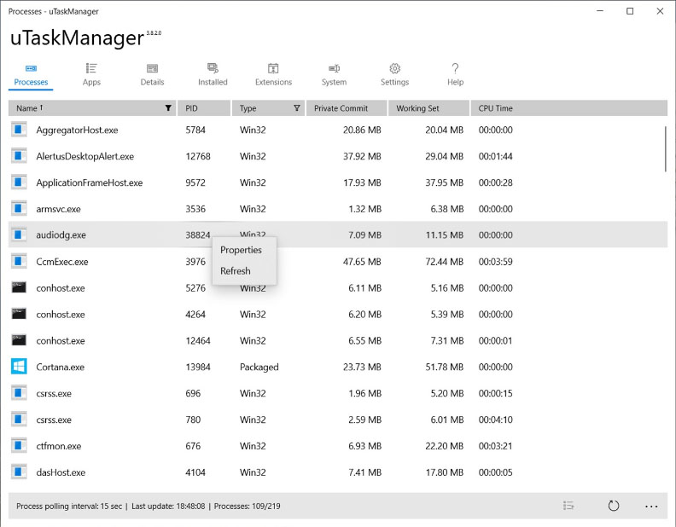Select the dasHost.exe process name

point(61,472)
